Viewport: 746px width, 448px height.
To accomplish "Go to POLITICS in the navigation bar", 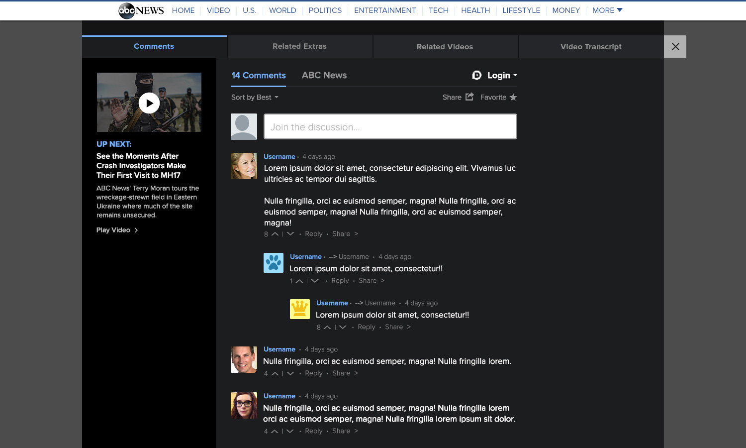I will pyautogui.click(x=325, y=10).
